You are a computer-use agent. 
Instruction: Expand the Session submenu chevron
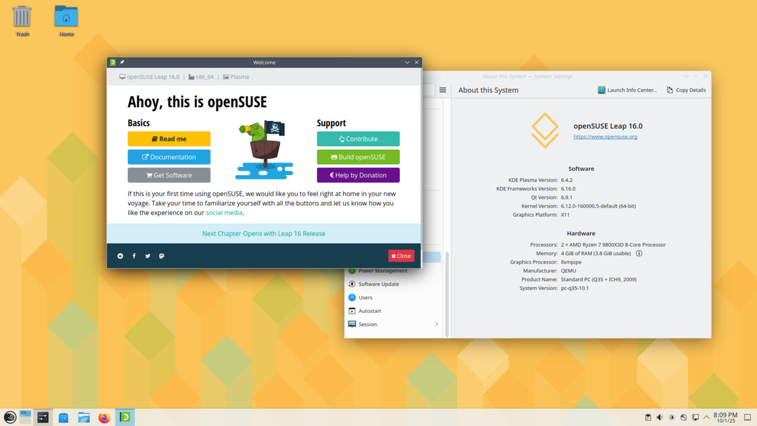(x=436, y=324)
